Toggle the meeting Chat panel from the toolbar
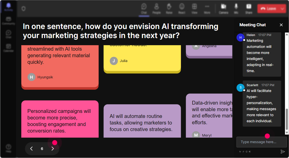Image resolution: width=289 pixels, height=158 pixels. click(144, 9)
